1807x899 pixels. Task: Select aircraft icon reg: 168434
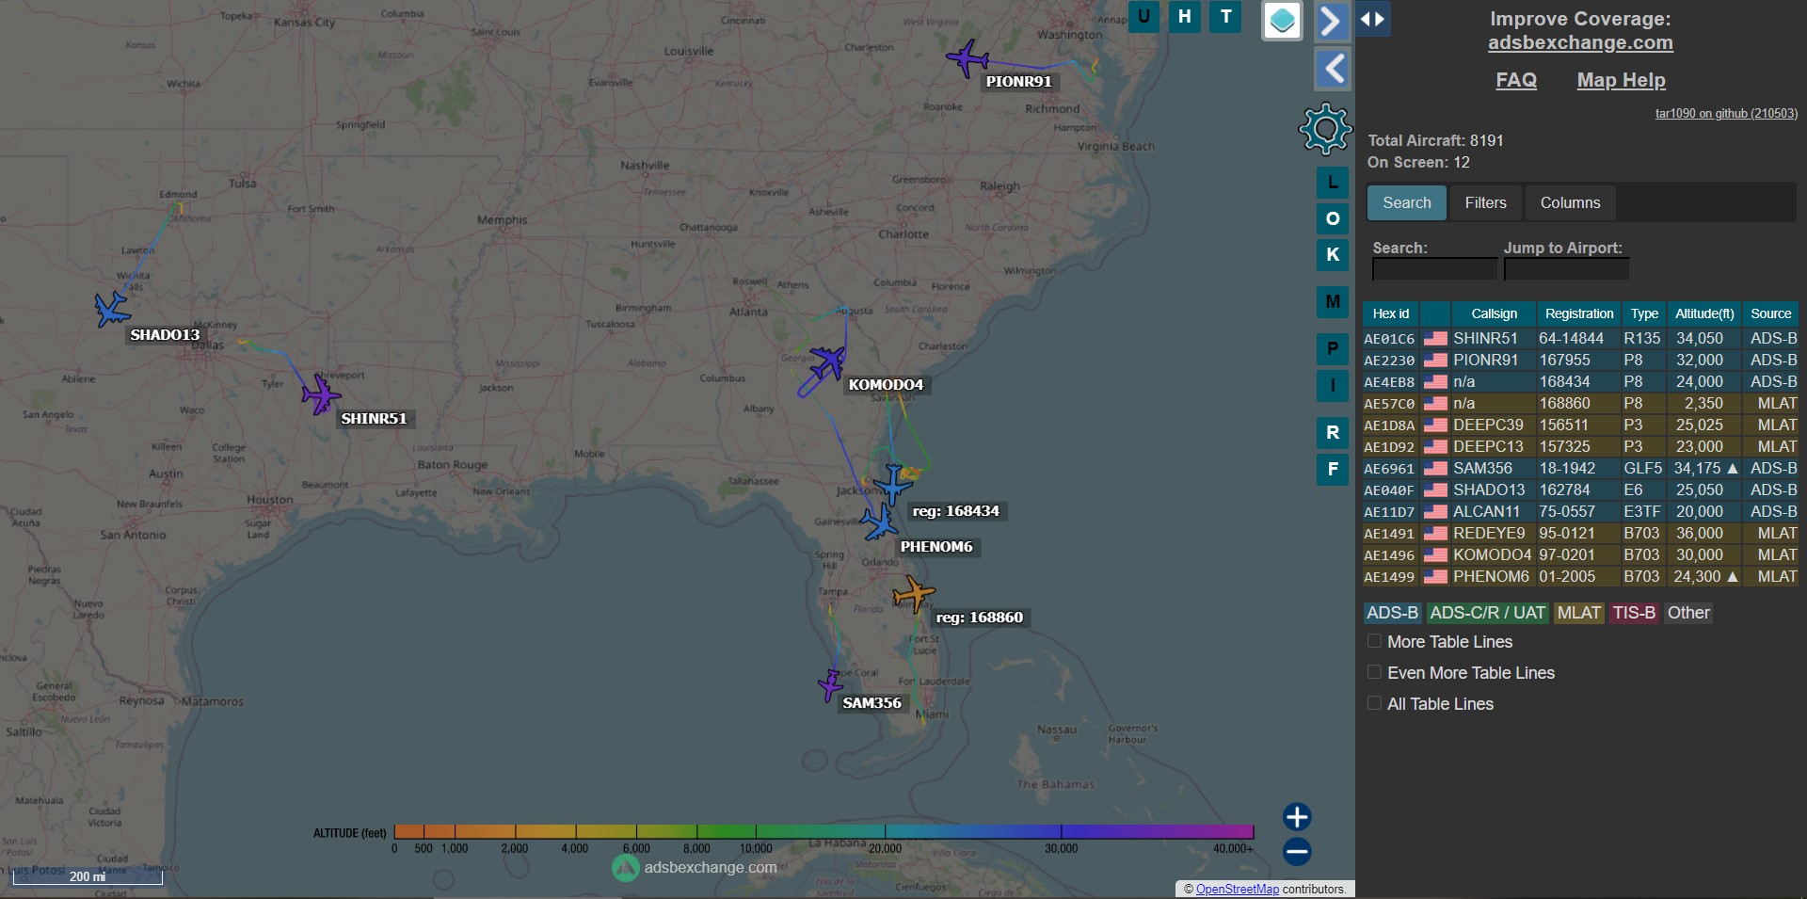pyautogui.click(x=892, y=484)
